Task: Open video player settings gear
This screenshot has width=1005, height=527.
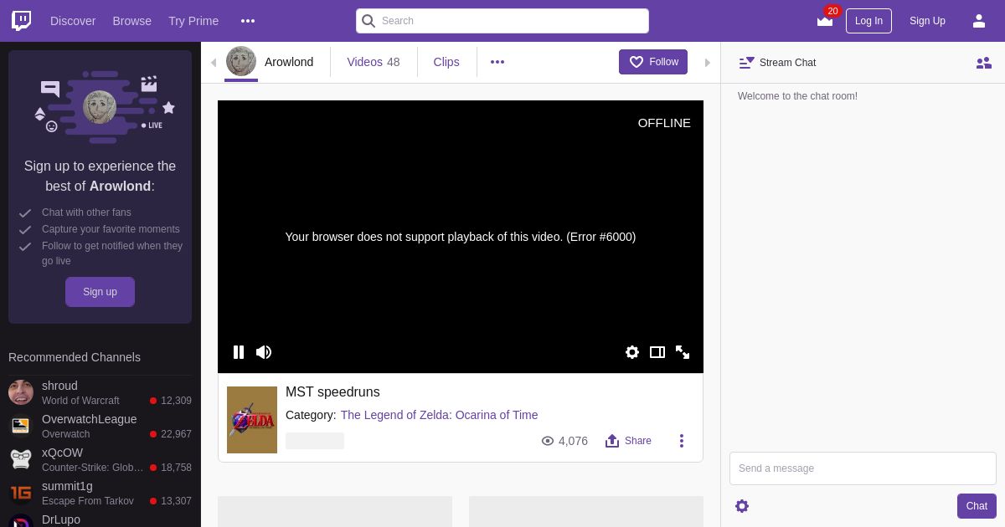Action: (632, 352)
